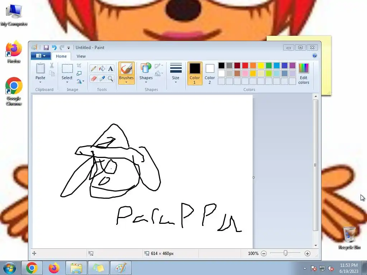Viewport: 367px width, 275px height.
Task: Click the Resize icon in Image group
Action: click(x=79, y=73)
